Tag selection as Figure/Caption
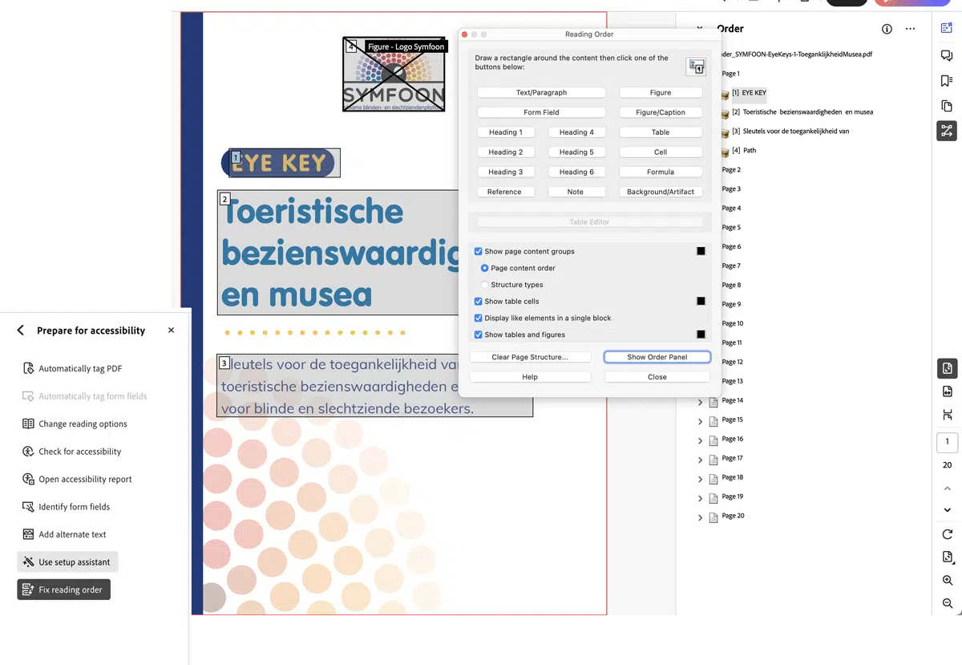 point(661,112)
